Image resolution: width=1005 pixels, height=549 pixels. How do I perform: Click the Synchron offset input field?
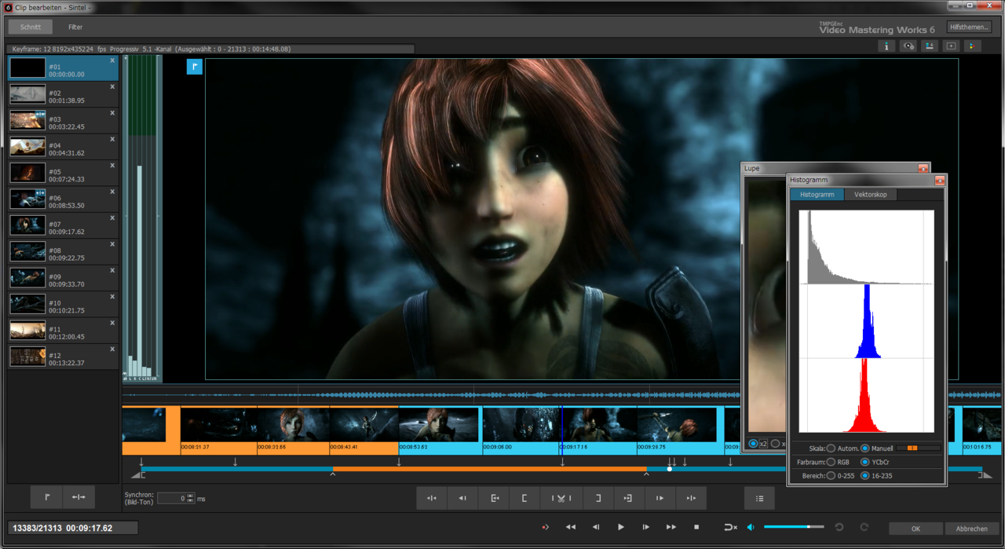pos(172,498)
